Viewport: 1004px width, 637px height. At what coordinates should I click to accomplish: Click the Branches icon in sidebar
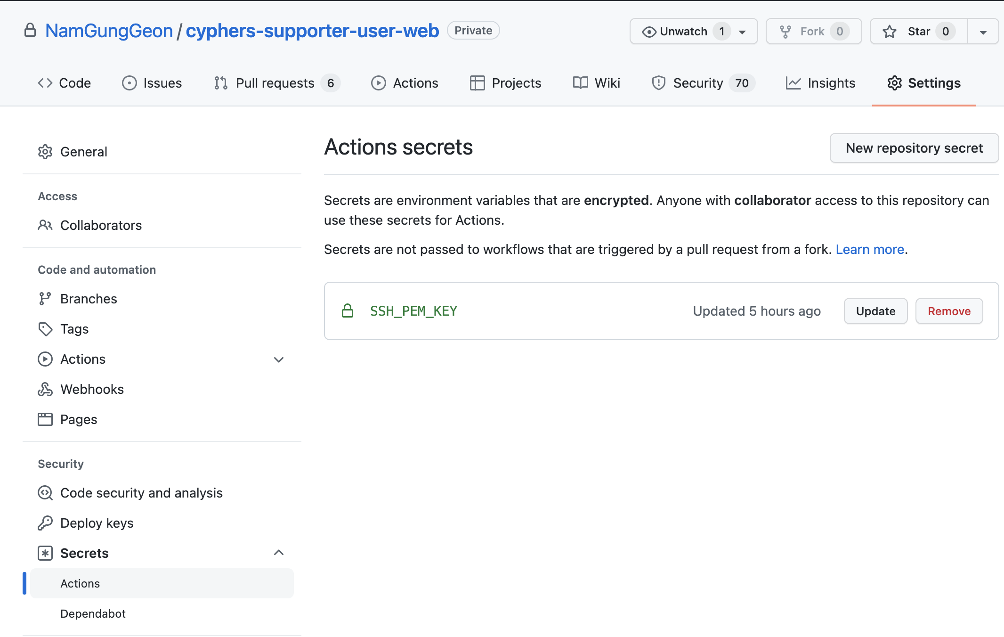[x=45, y=299]
